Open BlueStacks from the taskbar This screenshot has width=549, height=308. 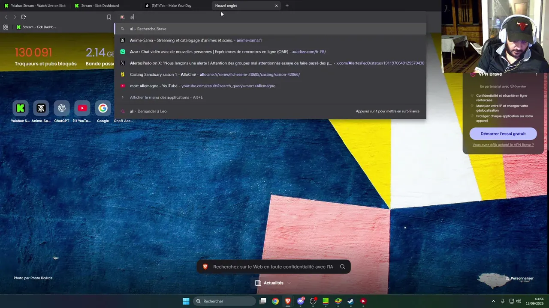pos(338,301)
